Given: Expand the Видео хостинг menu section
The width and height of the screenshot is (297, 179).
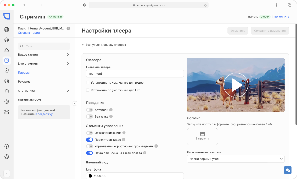Looking at the screenshot, I should click(x=44, y=55).
